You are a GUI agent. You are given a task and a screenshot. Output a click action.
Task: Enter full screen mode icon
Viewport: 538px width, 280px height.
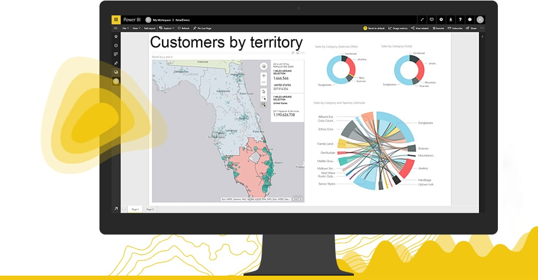pos(421,19)
